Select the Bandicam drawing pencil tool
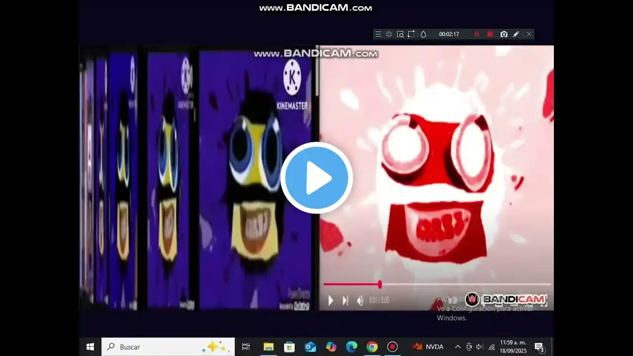 [x=516, y=34]
